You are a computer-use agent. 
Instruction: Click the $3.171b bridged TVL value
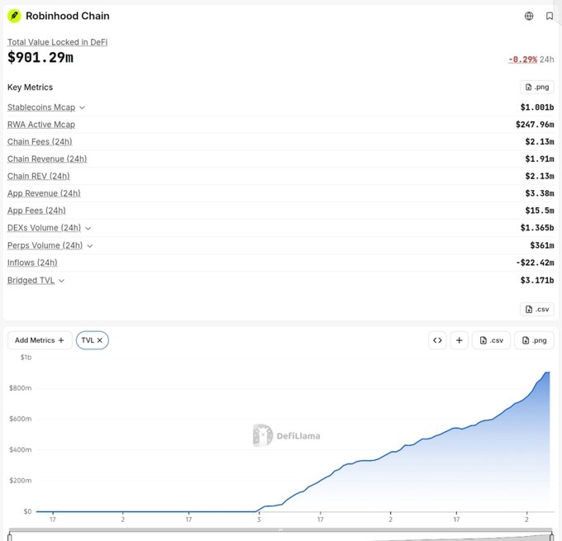coord(537,280)
